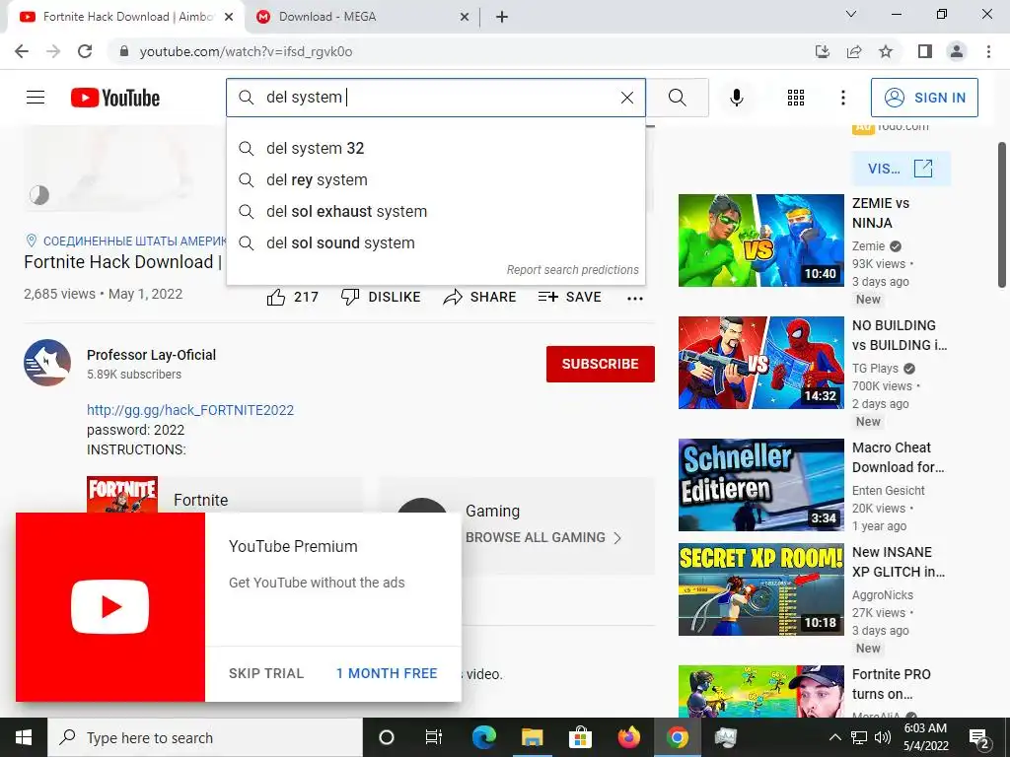Open TG Plays channel name
1010x757 pixels.
pyautogui.click(x=875, y=369)
